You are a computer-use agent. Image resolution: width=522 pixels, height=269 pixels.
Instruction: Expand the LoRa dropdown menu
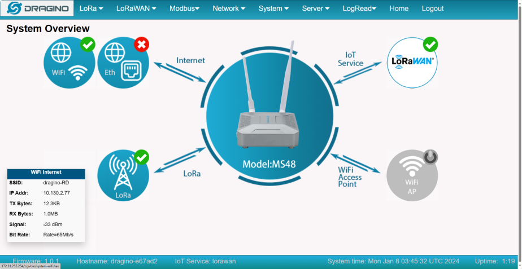click(91, 8)
